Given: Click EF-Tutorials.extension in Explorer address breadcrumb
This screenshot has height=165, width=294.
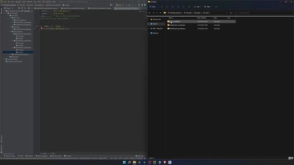Looking at the screenshot, I should 175,13.
